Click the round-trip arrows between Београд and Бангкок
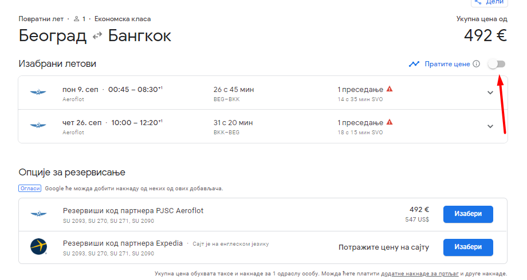Viewport: 527px width, 280px height. point(97,35)
